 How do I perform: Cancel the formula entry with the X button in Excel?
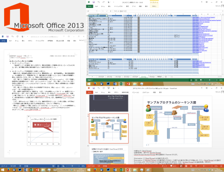[x=103, y=11]
